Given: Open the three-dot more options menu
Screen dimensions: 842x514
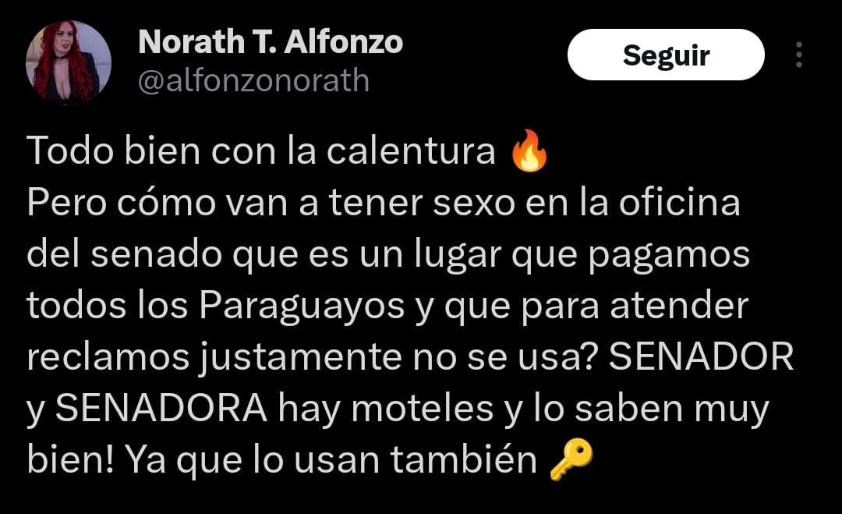Looking at the screenshot, I should click(799, 55).
